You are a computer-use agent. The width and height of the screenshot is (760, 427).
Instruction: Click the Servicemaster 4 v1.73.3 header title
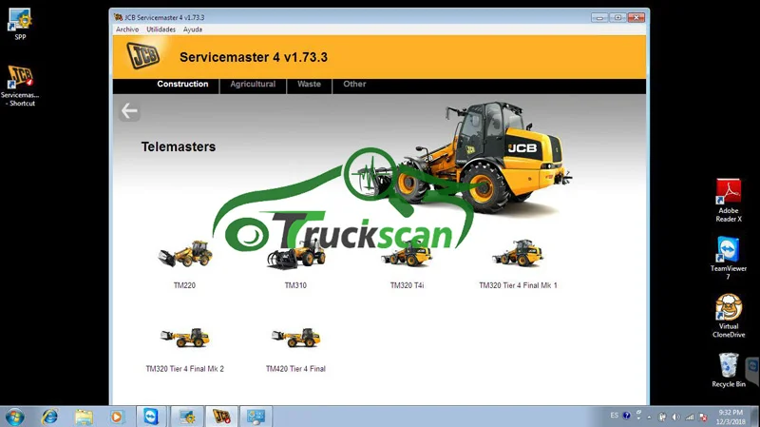[254, 57]
